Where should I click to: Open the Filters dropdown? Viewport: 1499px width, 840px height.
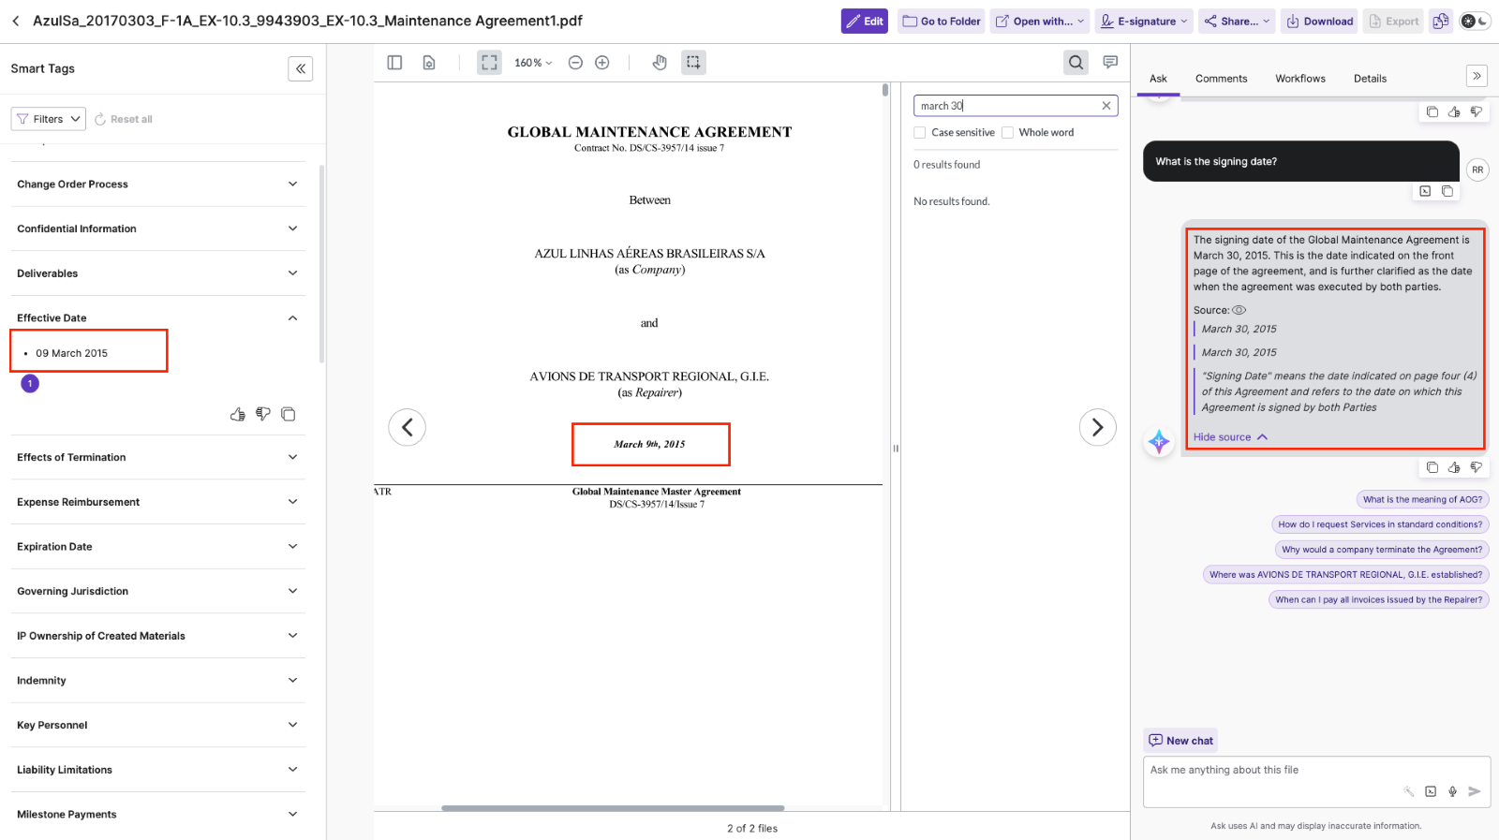[x=49, y=119]
